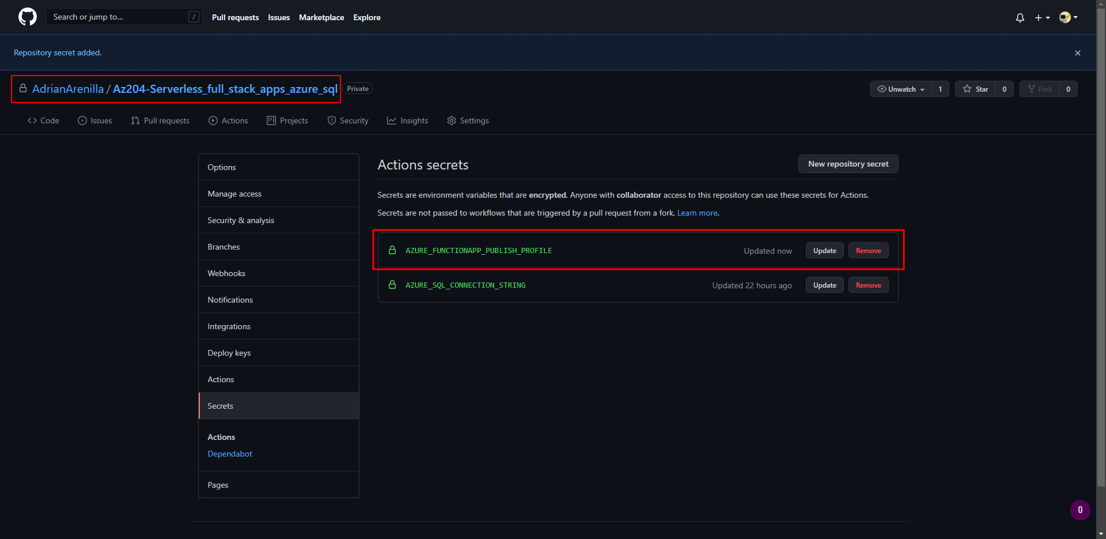The width and height of the screenshot is (1106, 539).
Task: Update the AZURE_SQL_CONNECTION_STRING secret
Action: pyautogui.click(x=824, y=285)
